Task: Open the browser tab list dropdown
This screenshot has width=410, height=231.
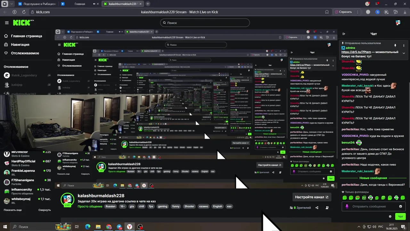Action: pyautogui.click(x=12, y=4)
